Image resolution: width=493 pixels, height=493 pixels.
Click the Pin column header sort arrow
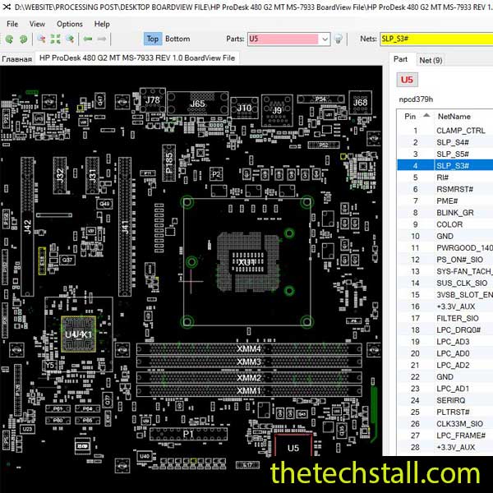pos(426,117)
